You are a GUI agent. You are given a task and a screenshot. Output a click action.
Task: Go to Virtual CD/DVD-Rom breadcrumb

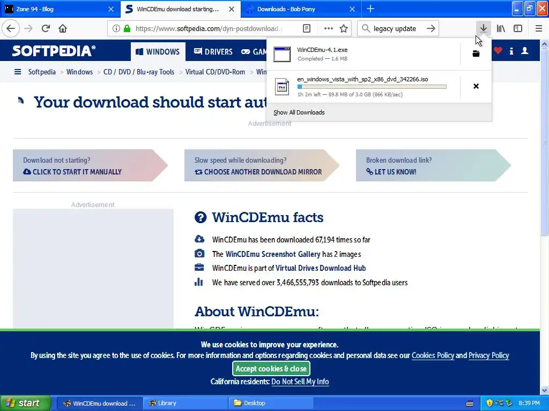[215, 72]
